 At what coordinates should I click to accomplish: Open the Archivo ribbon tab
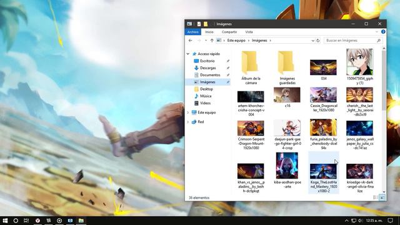coord(193,32)
